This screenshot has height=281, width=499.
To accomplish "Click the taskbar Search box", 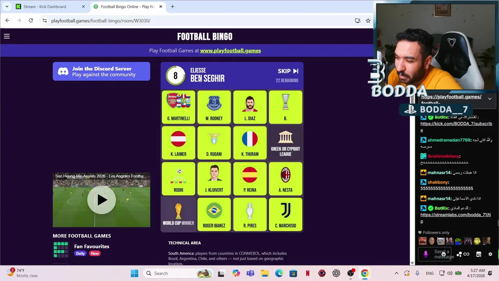I will click(178, 273).
